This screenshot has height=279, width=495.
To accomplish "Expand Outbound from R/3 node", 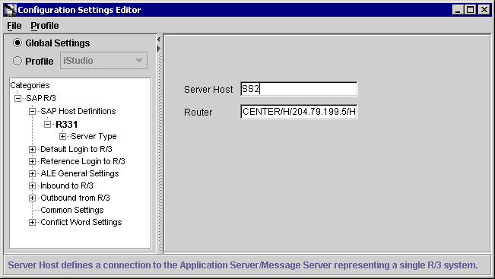I will pos(32,198).
